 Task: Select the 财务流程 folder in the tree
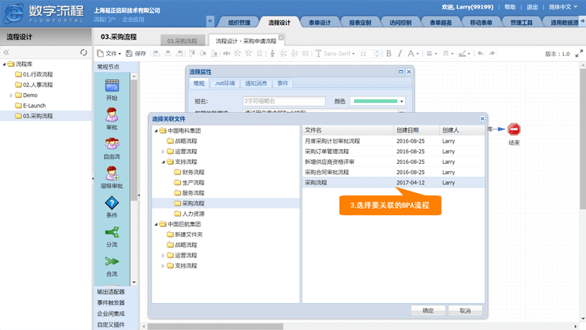[x=193, y=172]
